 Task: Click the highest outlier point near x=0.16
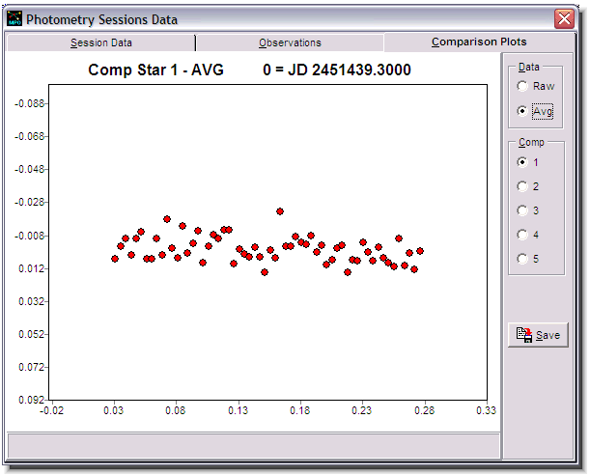[280, 211]
